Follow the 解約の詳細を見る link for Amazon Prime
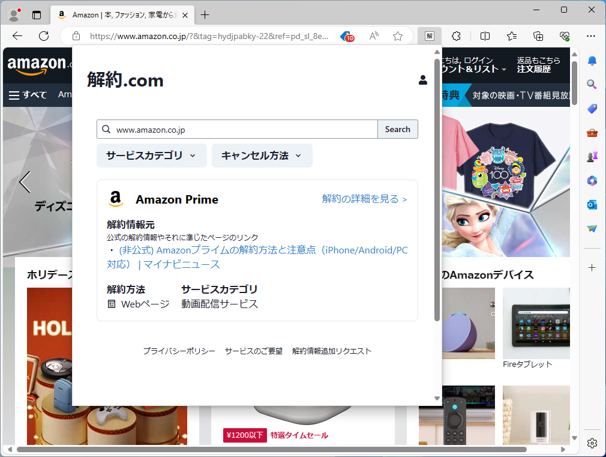This screenshot has height=457, width=606. point(365,199)
